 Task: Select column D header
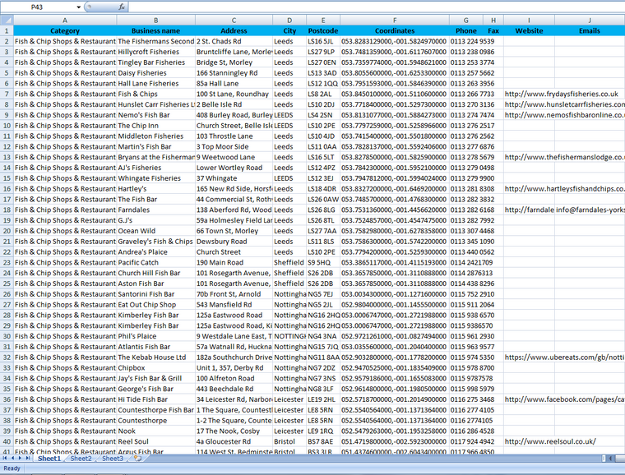coord(289,21)
